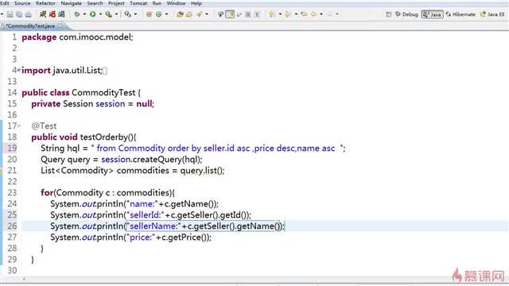Click 'public class CommodityTest' declaration

point(79,92)
